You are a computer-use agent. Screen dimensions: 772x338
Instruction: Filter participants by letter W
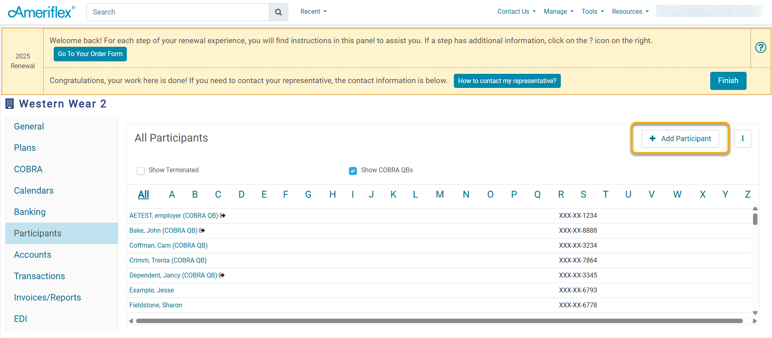coord(677,195)
